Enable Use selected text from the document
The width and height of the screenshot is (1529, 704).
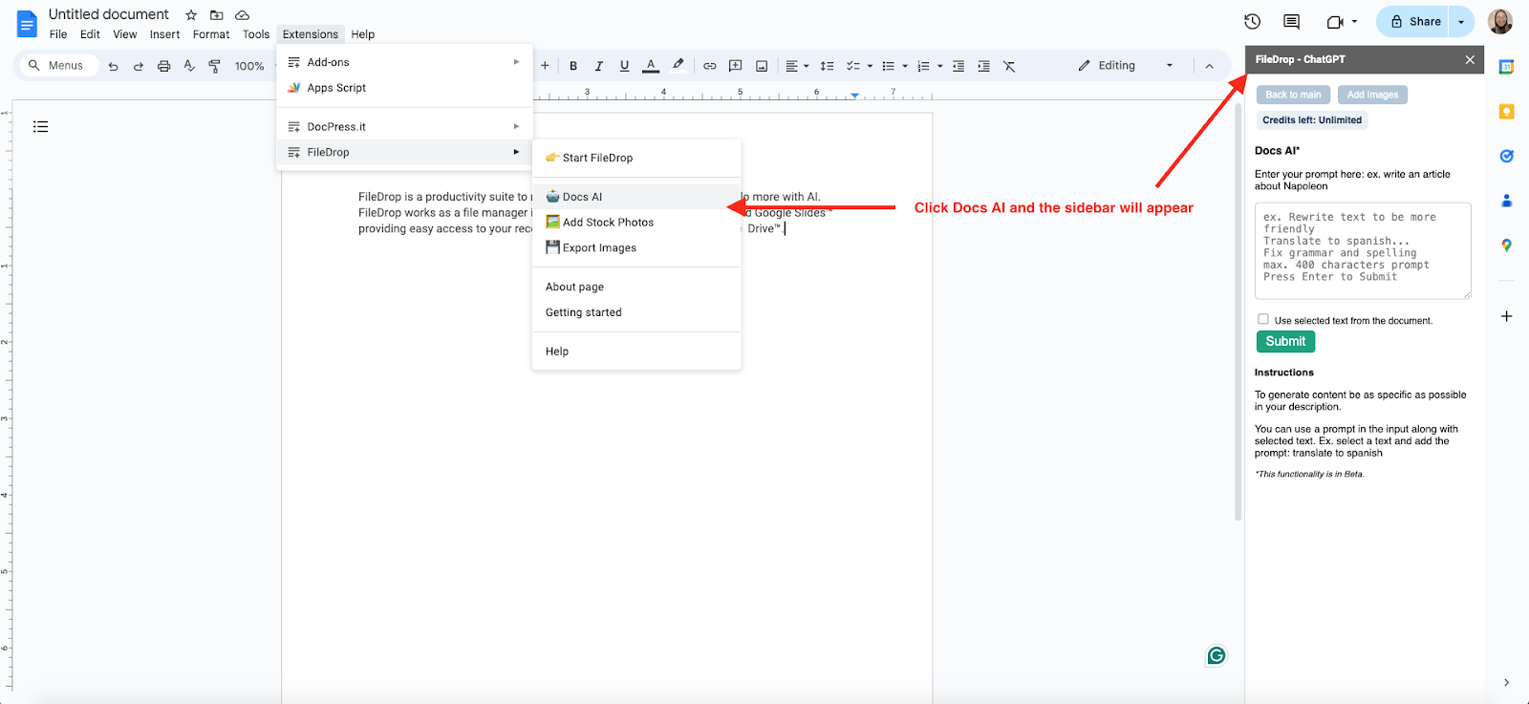[1263, 319]
